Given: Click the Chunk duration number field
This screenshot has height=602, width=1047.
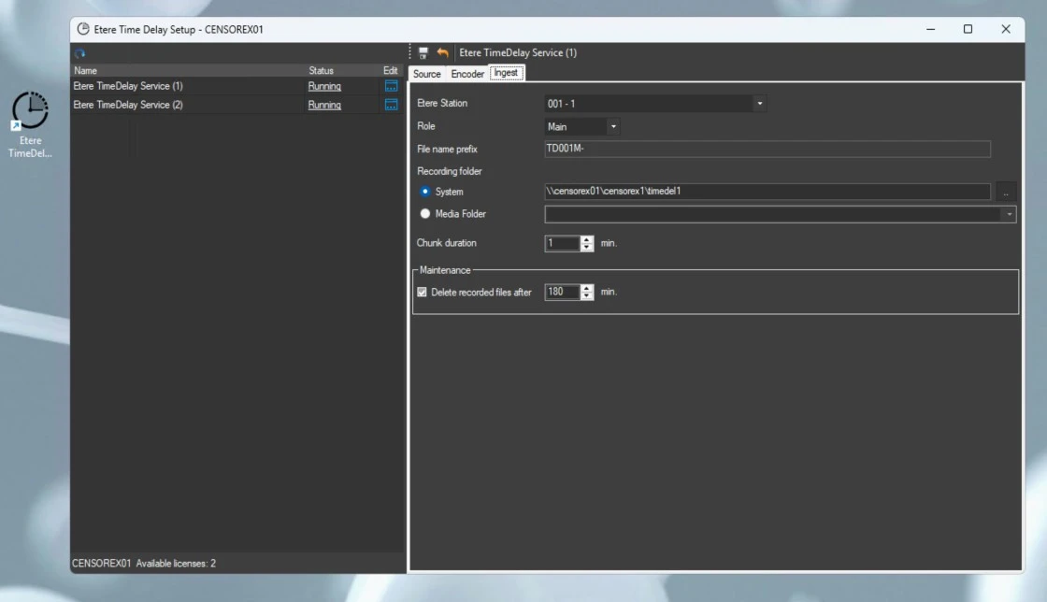Looking at the screenshot, I should pyautogui.click(x=562, y=244).
